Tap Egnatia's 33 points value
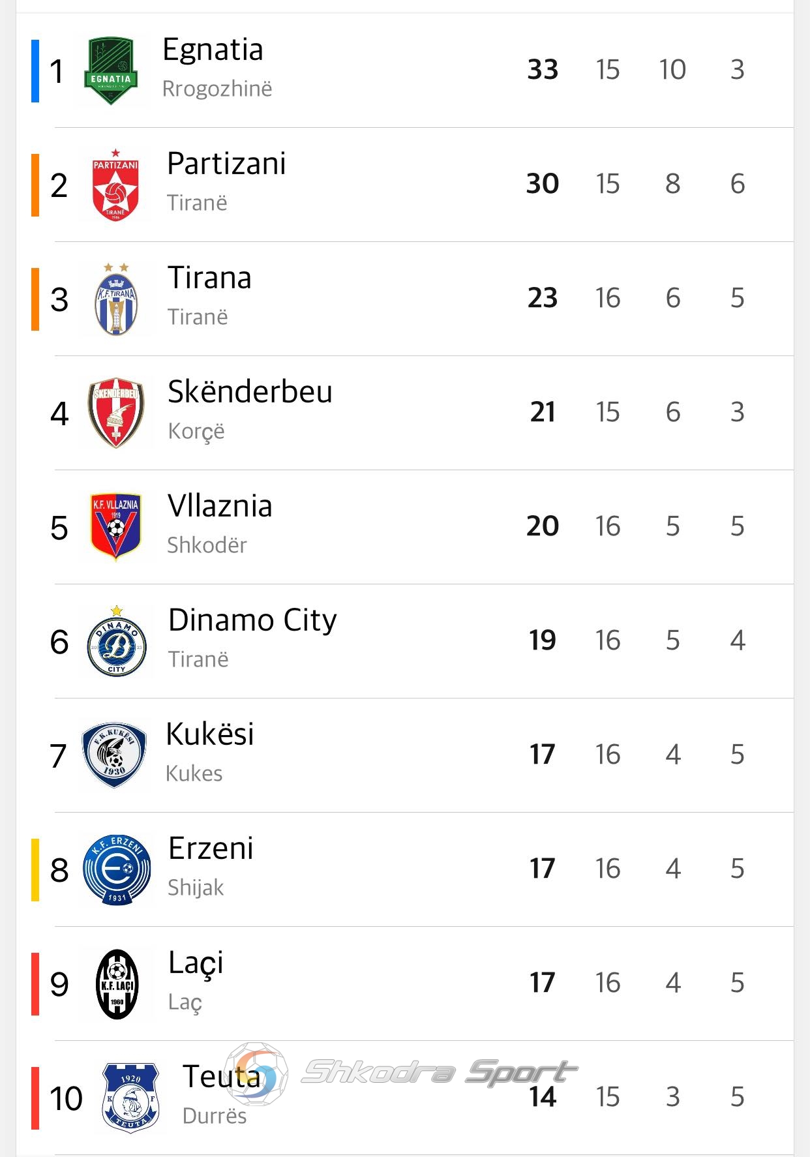 [x=543, y=70]
